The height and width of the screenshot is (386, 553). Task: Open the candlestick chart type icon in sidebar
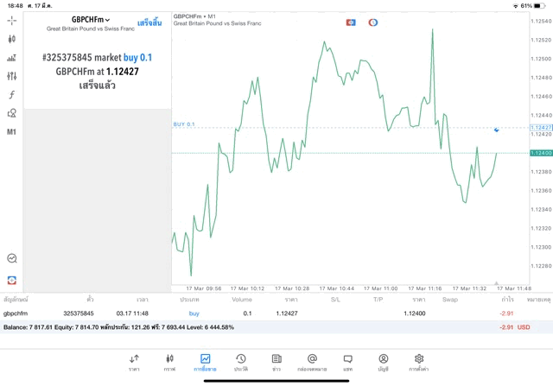pos(11,39)
